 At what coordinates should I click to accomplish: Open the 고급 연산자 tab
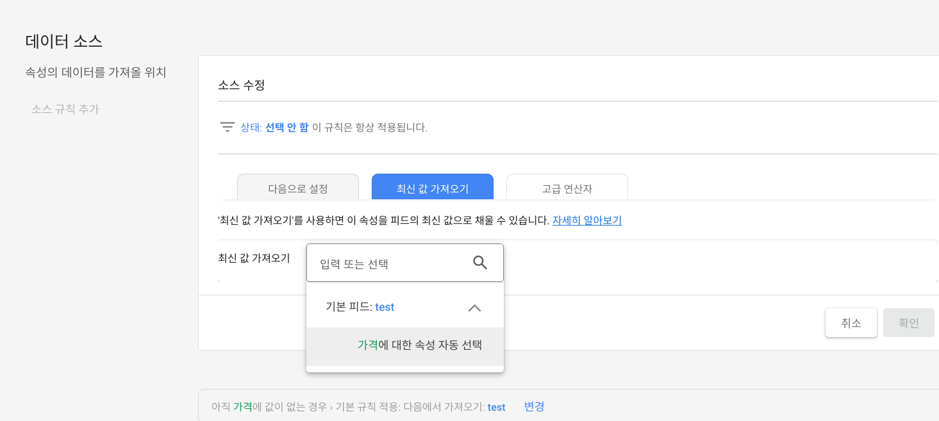click(567, 188)
